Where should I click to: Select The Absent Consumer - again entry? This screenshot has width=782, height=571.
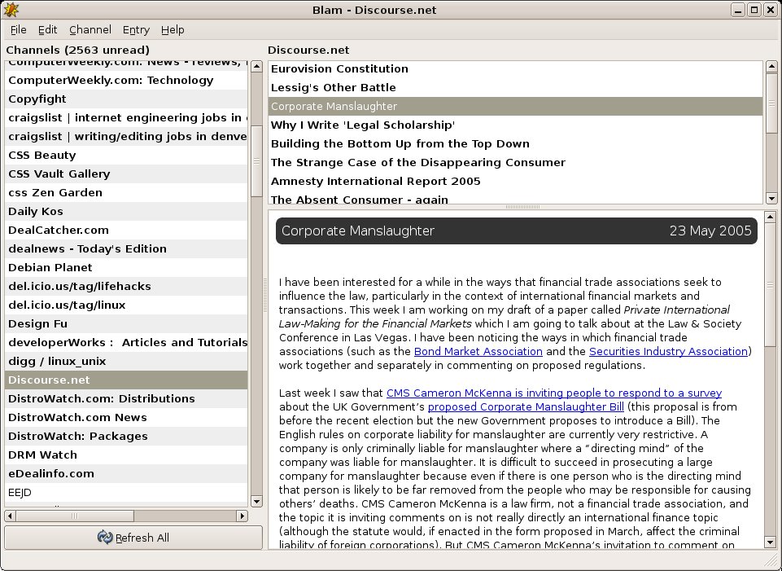coord(515,198)
